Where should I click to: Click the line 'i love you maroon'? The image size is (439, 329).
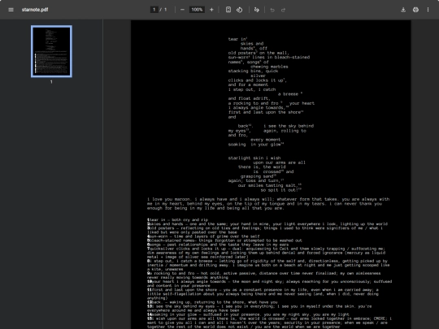click(x=168, y=199)
